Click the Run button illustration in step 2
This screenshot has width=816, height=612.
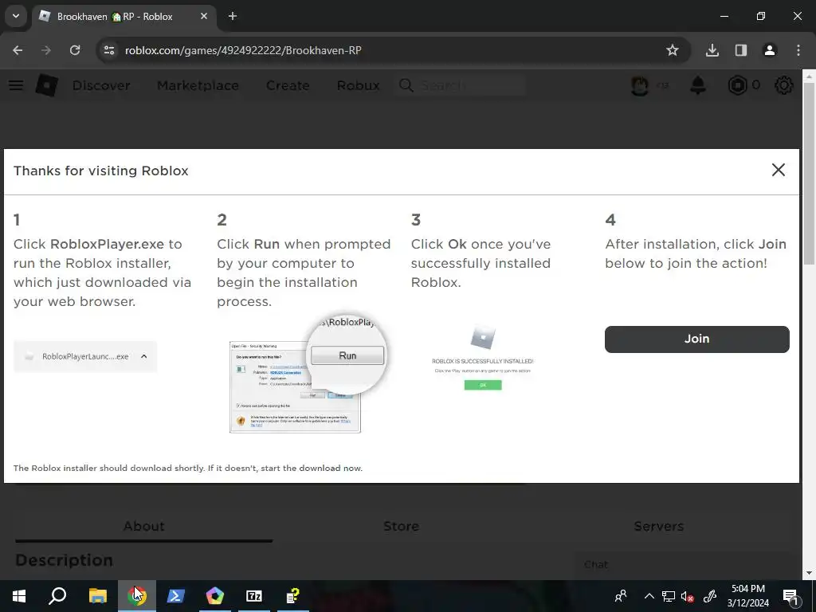(347, 355)
